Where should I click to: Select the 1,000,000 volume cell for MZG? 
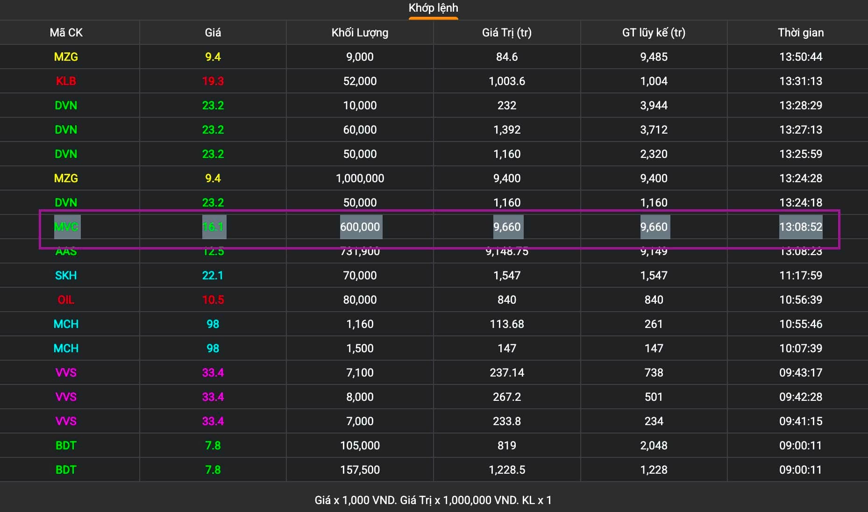point(360,178)
